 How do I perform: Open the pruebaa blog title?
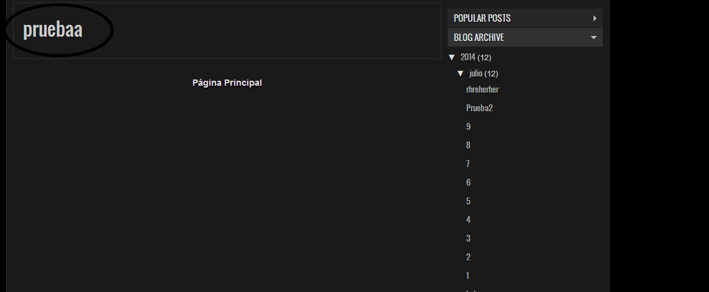tap(53, 29)
